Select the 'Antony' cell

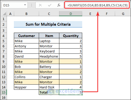(x=26, y=46)
